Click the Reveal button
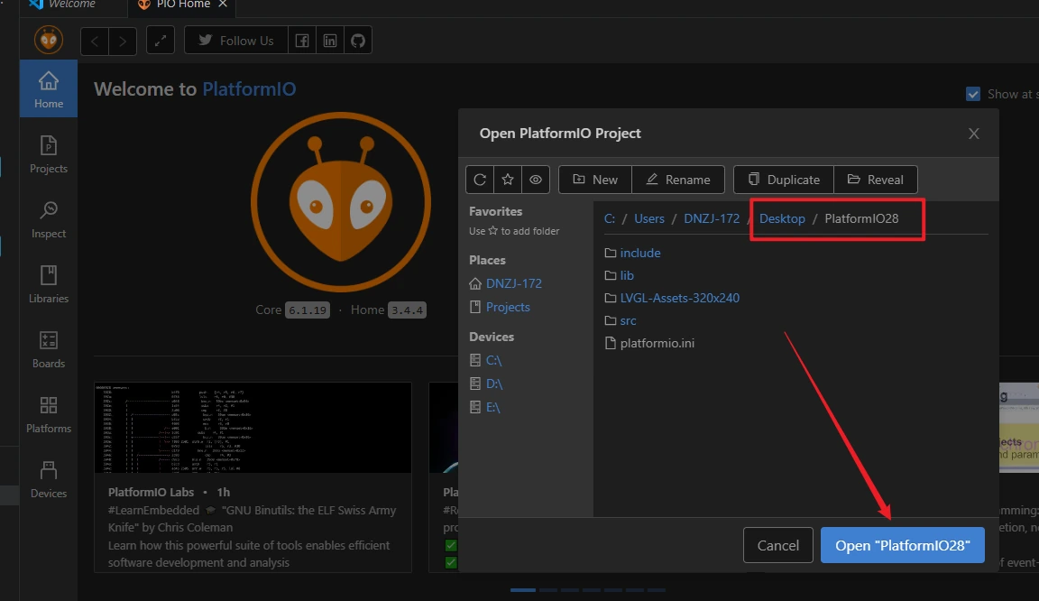 pos(876,180)
